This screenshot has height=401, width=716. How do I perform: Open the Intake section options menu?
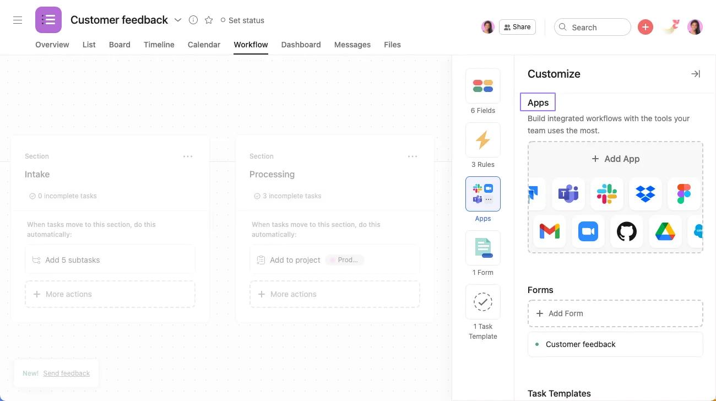point(188,156)
